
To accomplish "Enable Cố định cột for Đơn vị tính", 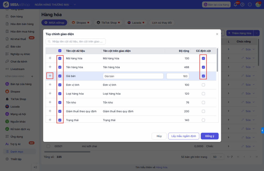I will point(203,85).
